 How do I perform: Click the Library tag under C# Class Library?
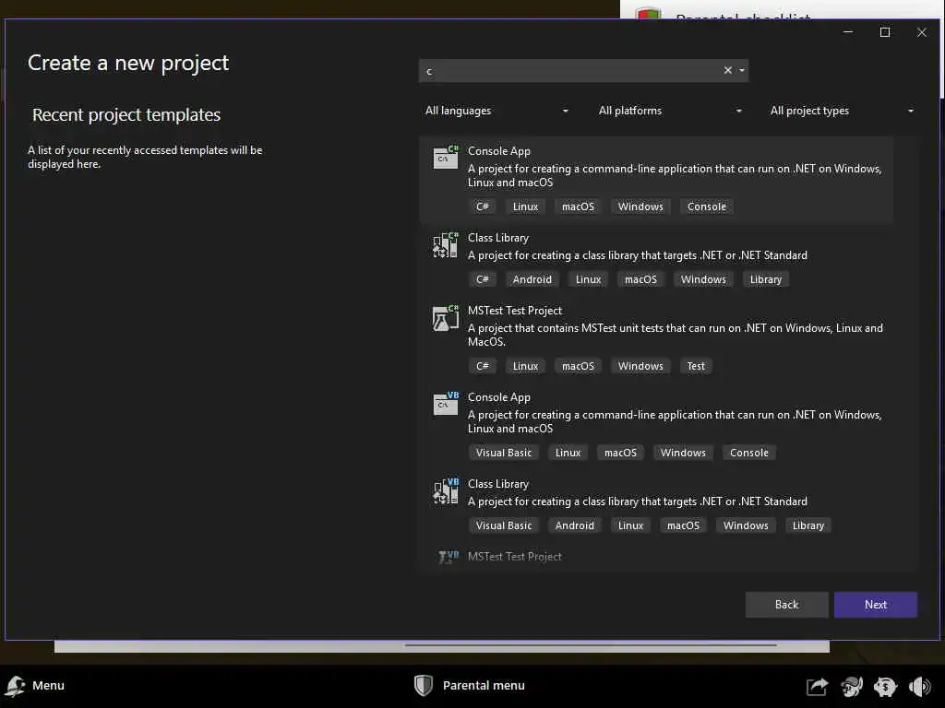[765, 279]
